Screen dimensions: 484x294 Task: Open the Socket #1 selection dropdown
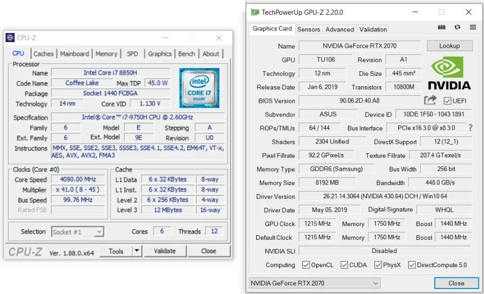pos(78,232)
